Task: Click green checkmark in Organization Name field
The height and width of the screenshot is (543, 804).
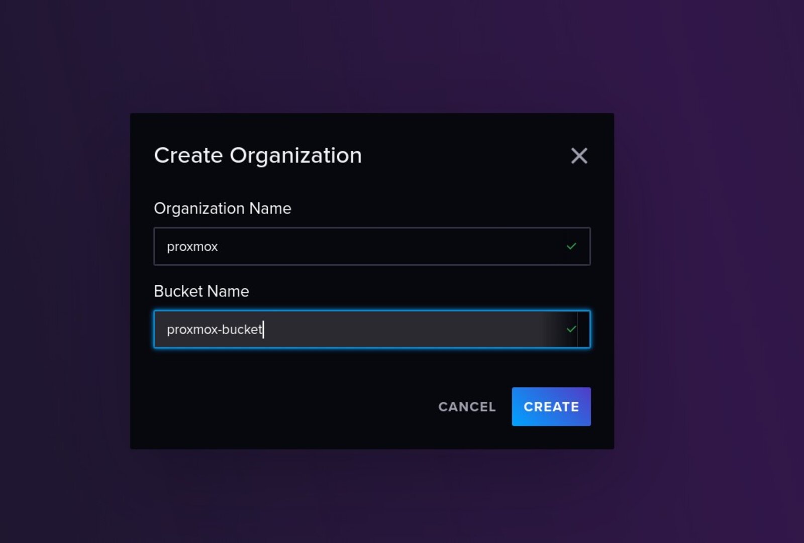Action: tap(571, 246)
